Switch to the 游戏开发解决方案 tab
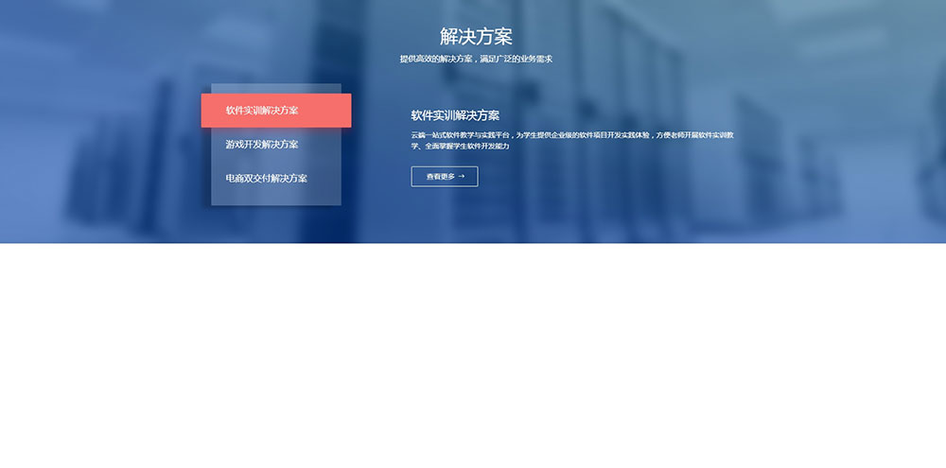946x468 pixels. click(x=262, y=145)
